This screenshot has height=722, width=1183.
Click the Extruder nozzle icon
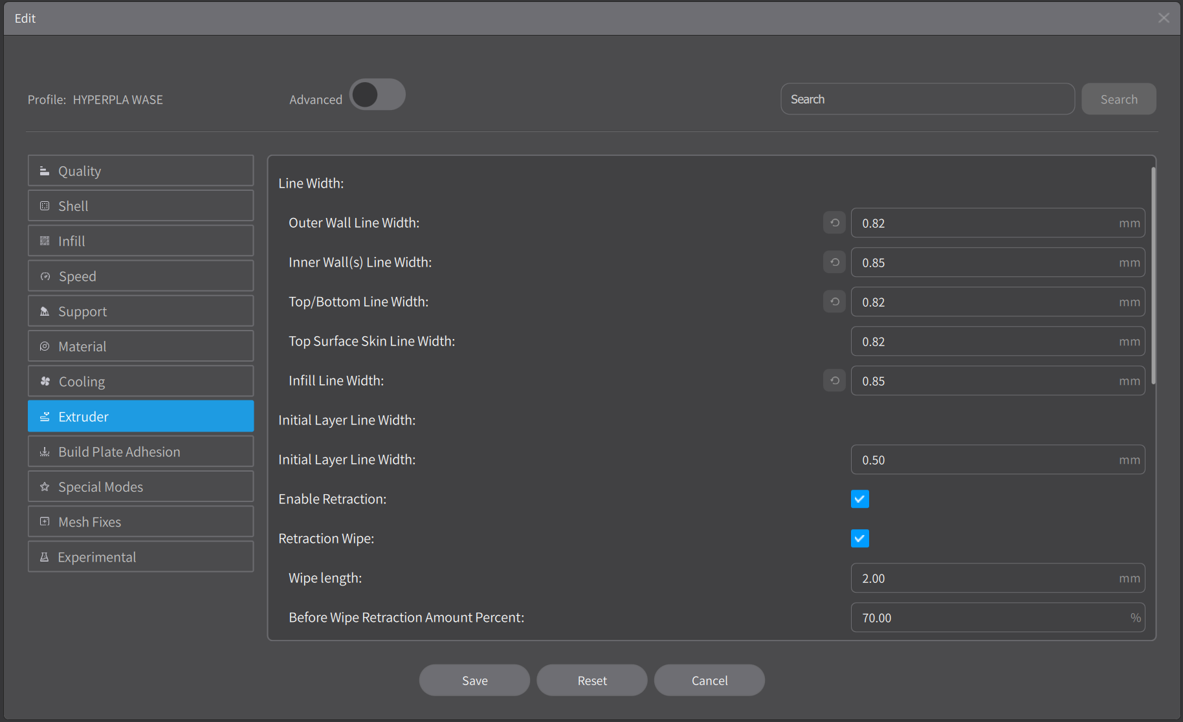[43, 416]
